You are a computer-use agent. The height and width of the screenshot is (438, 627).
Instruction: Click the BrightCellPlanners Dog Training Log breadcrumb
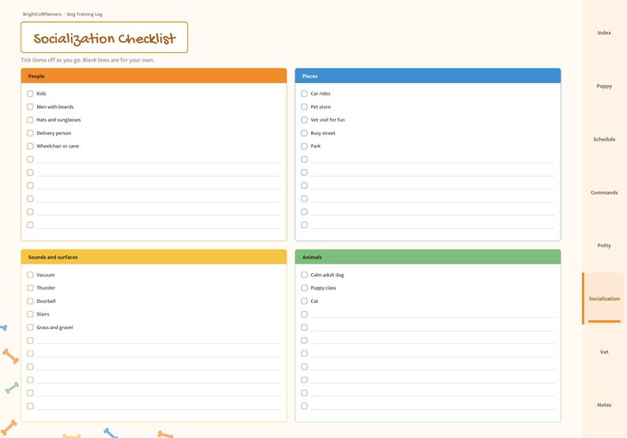coord(62,14)
